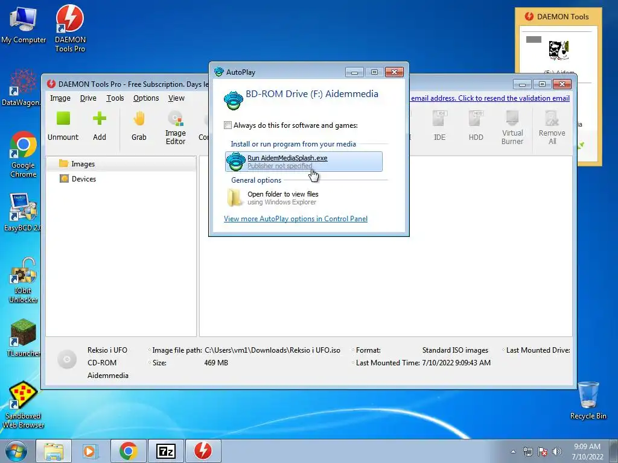Open the Image Editor tool
Screen dimensions: 618x463
[176, 128]
